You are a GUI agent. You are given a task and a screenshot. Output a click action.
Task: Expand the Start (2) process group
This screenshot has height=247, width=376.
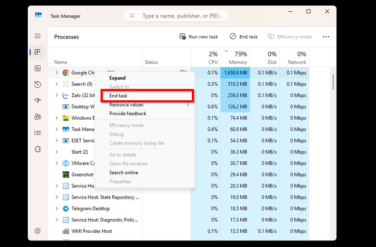coord(56,151)
